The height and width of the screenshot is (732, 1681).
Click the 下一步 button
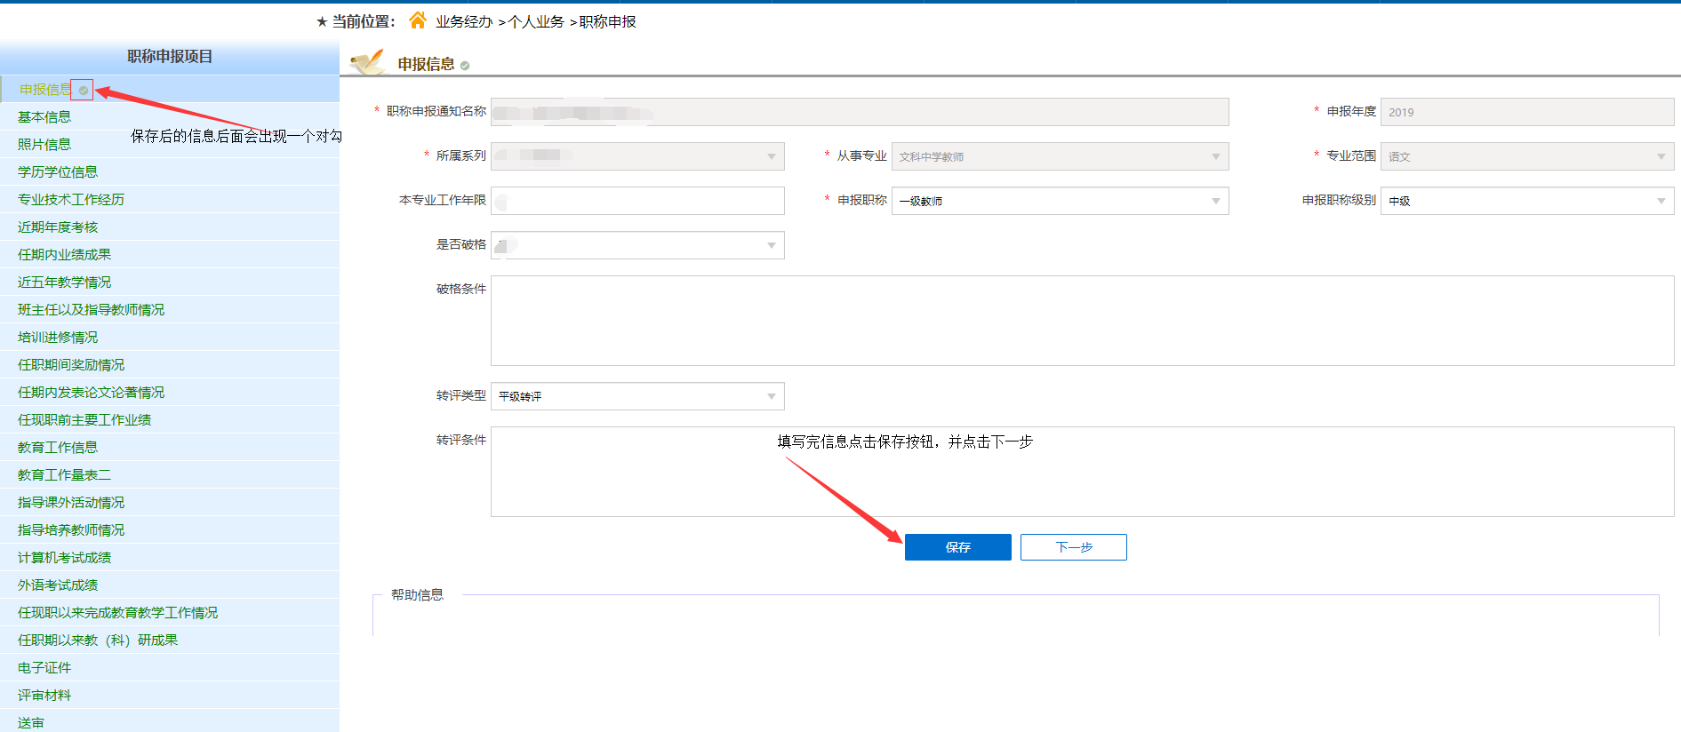click(1073, 547)
